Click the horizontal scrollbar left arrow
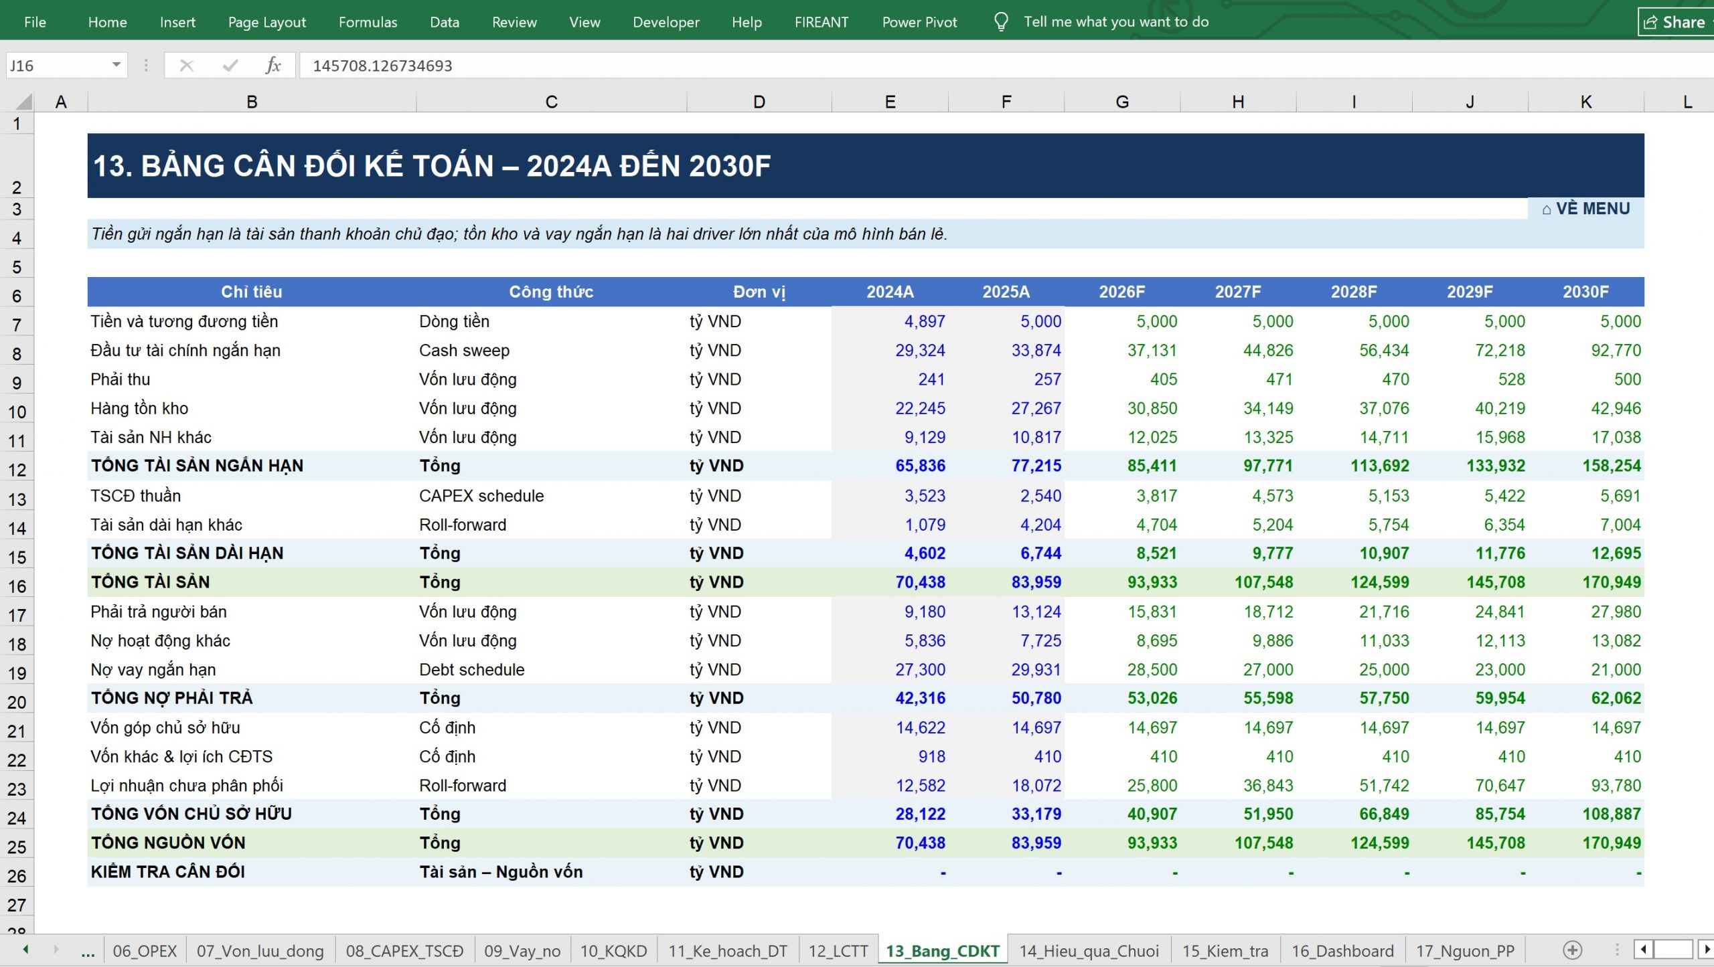1714x967 pixels. (1642, 950)
